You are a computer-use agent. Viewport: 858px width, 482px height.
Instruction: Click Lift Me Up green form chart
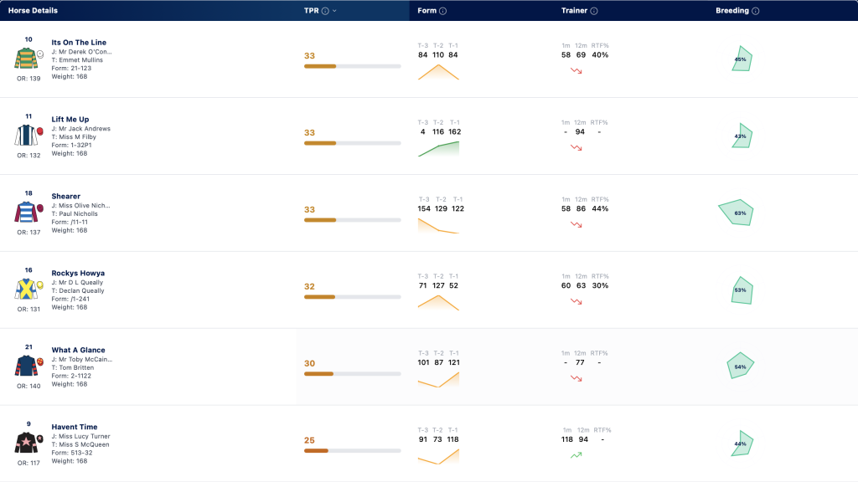(438, 149)
